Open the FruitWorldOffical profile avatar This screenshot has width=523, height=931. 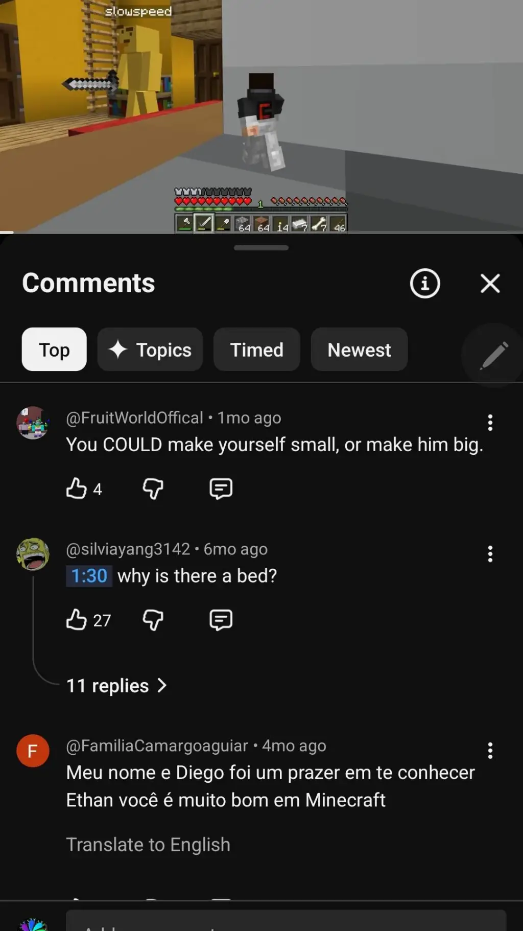pos(33,423)
